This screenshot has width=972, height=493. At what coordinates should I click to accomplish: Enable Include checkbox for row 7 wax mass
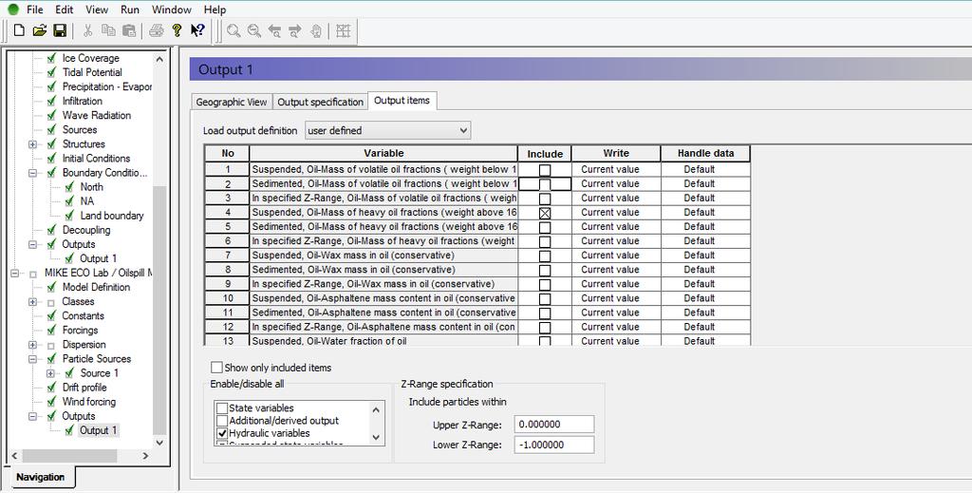[x=545, y=256]
